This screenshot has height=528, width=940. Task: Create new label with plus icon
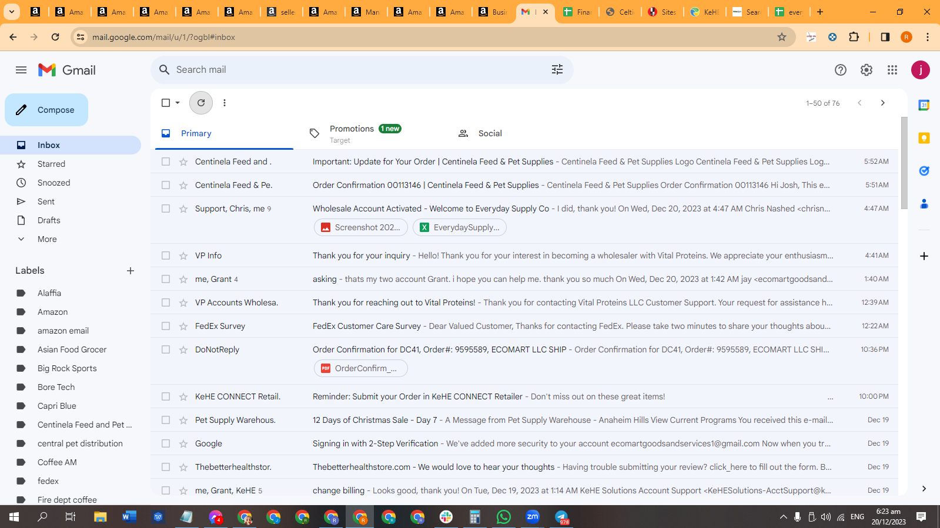[x=131, y=271]
